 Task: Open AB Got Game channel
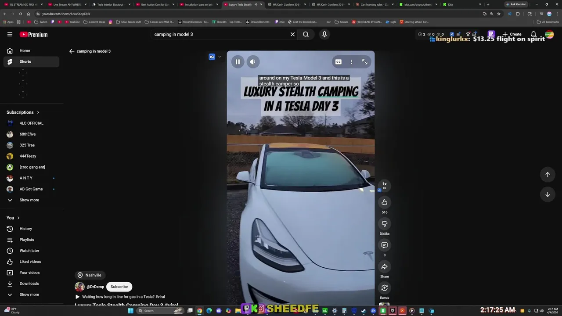click(x=31, y=189)
